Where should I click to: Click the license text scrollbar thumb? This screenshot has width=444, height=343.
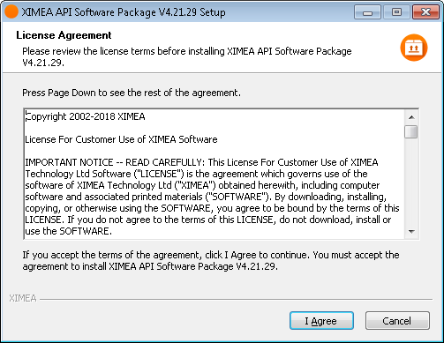411,131
